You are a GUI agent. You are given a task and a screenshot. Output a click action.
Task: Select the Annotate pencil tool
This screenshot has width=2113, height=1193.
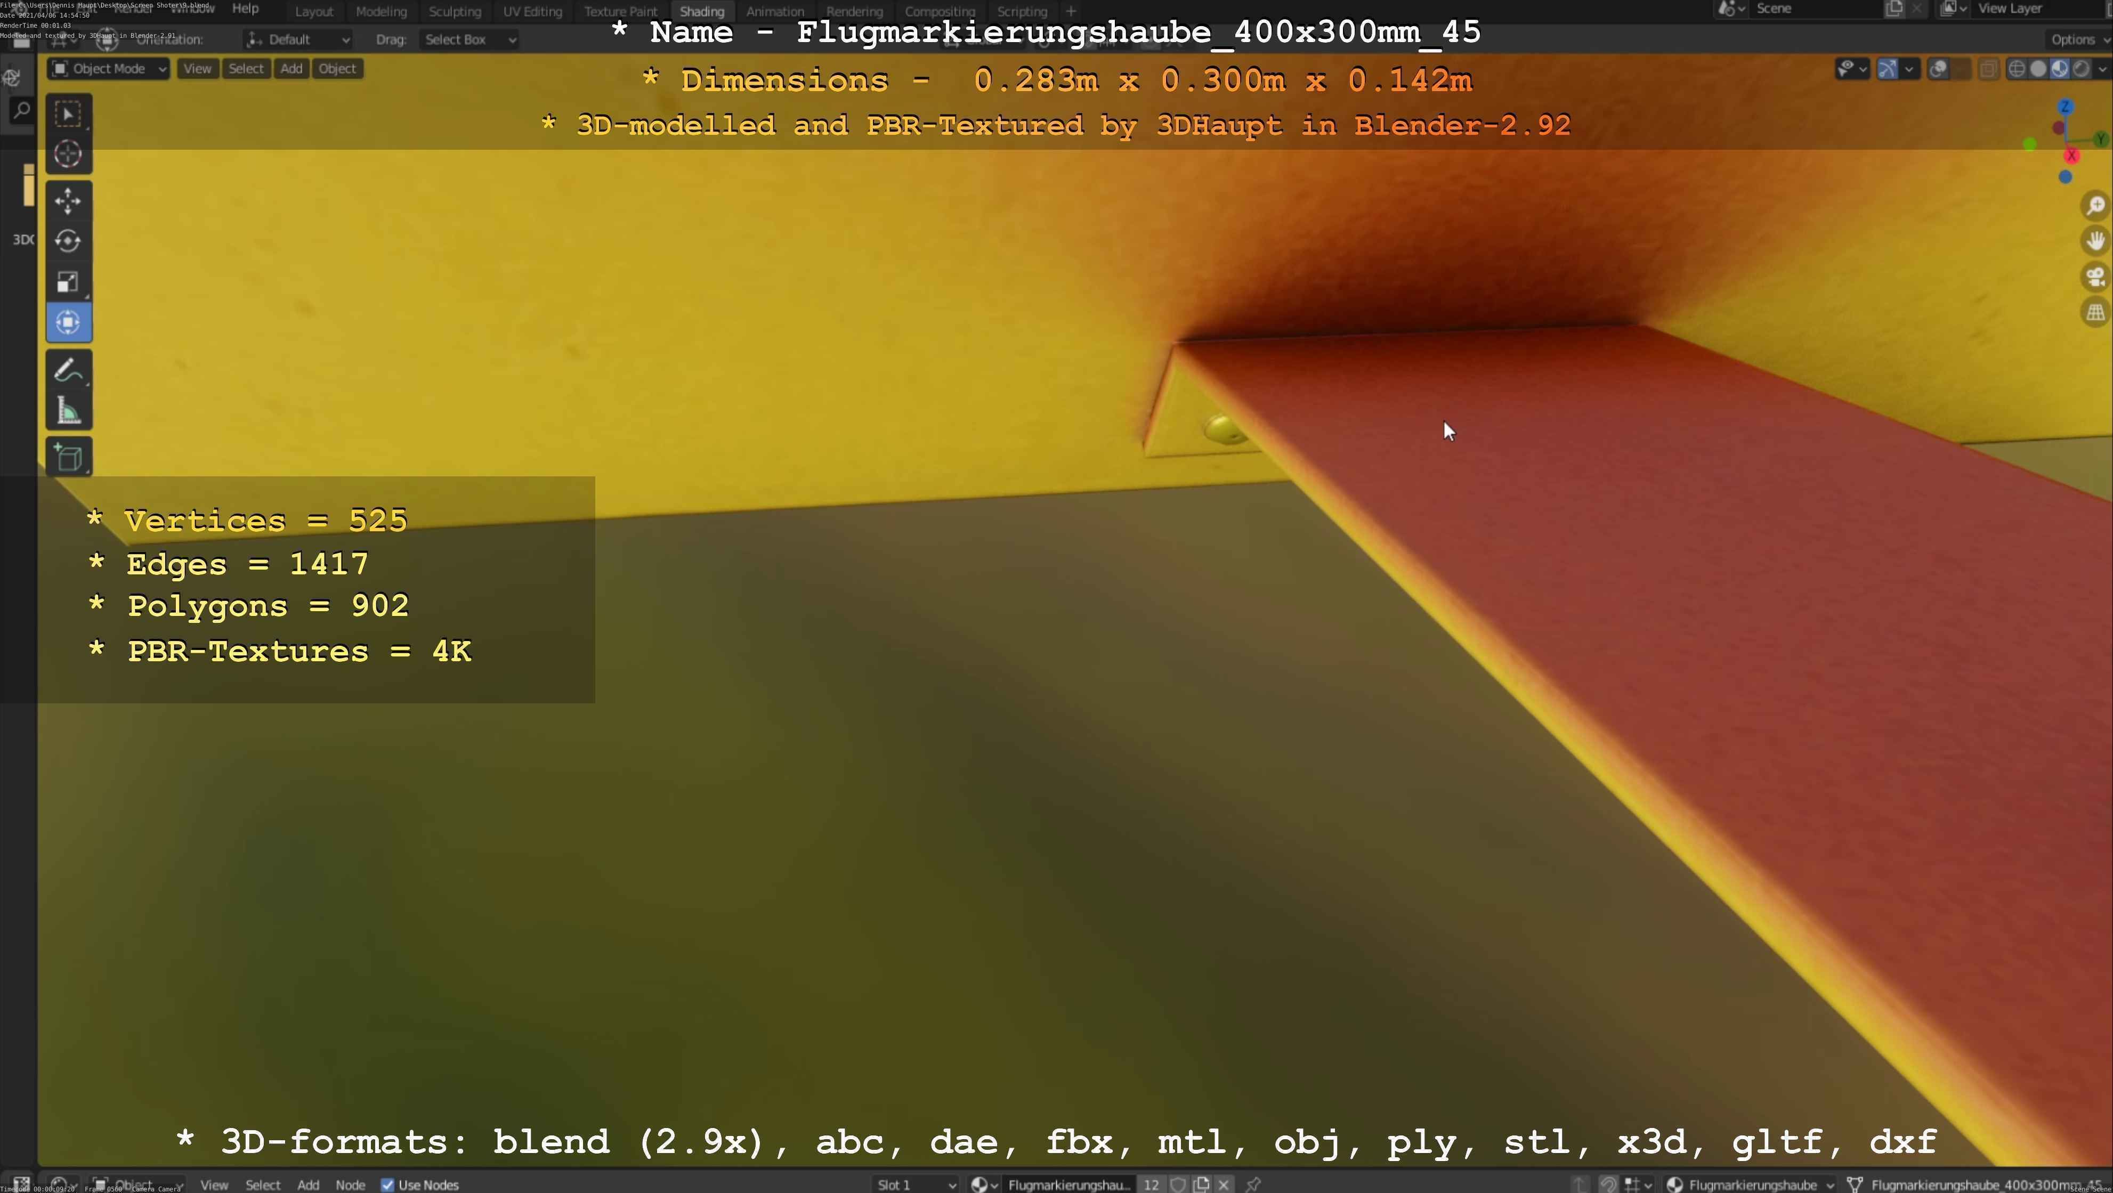click(68, 370)
